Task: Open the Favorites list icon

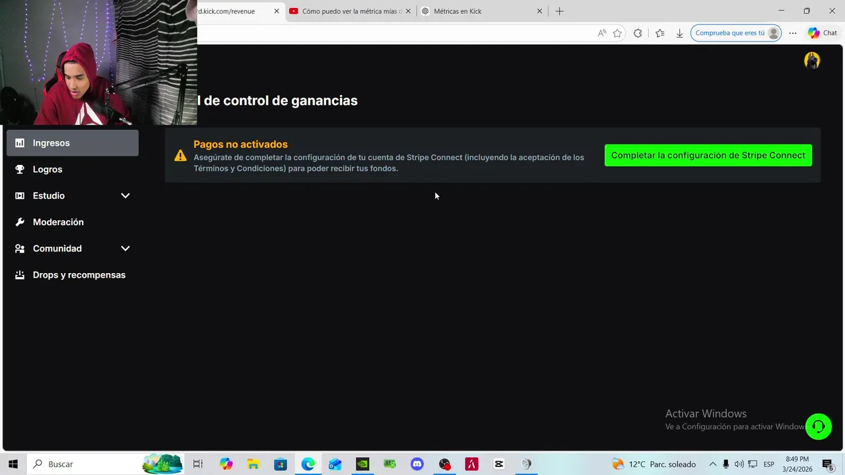Action: pyautogui.click(x=659, y=33)
